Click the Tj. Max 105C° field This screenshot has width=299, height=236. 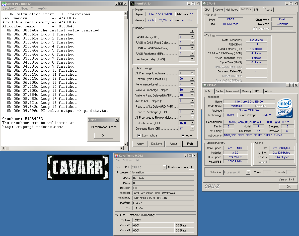(163, 220)
